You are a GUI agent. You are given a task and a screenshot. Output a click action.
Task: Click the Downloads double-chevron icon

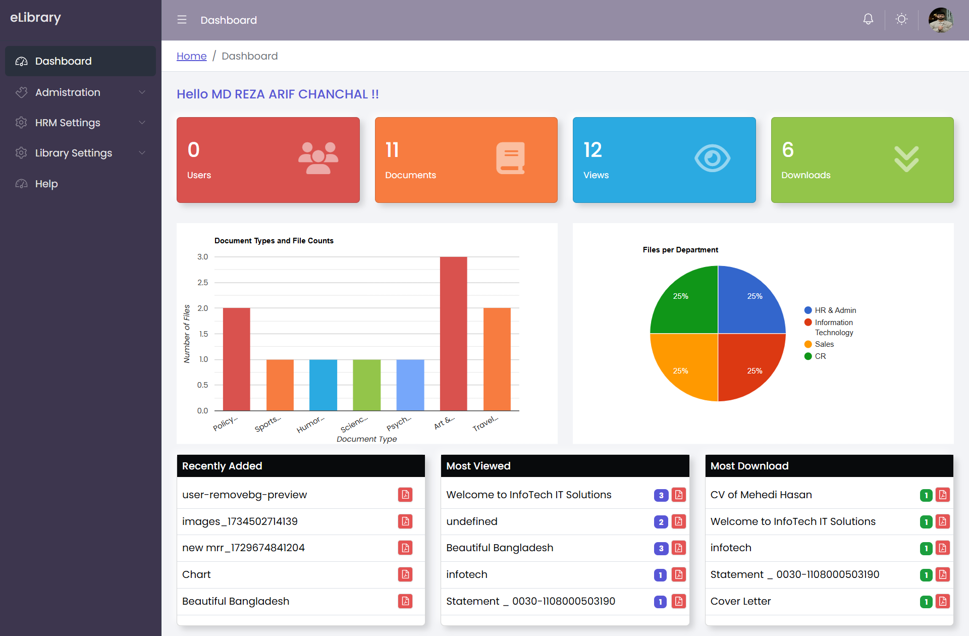906,159
